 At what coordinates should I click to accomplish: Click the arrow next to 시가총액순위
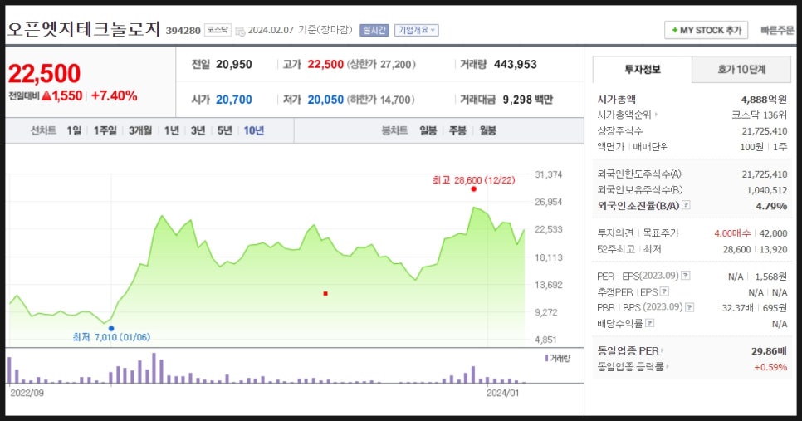pos(656,115)
